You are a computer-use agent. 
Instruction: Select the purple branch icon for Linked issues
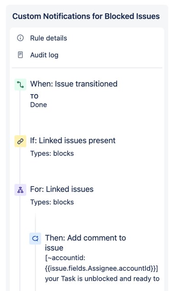pos(20,190)
